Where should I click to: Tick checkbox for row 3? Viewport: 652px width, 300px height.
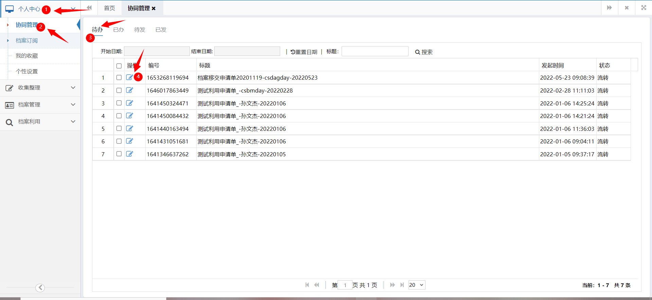point(119,103)
